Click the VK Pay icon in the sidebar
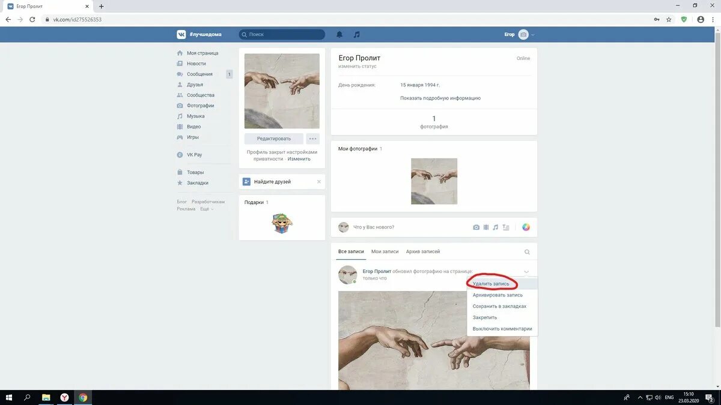The width and height of the screenshot is (721, 405). point(180,155)
